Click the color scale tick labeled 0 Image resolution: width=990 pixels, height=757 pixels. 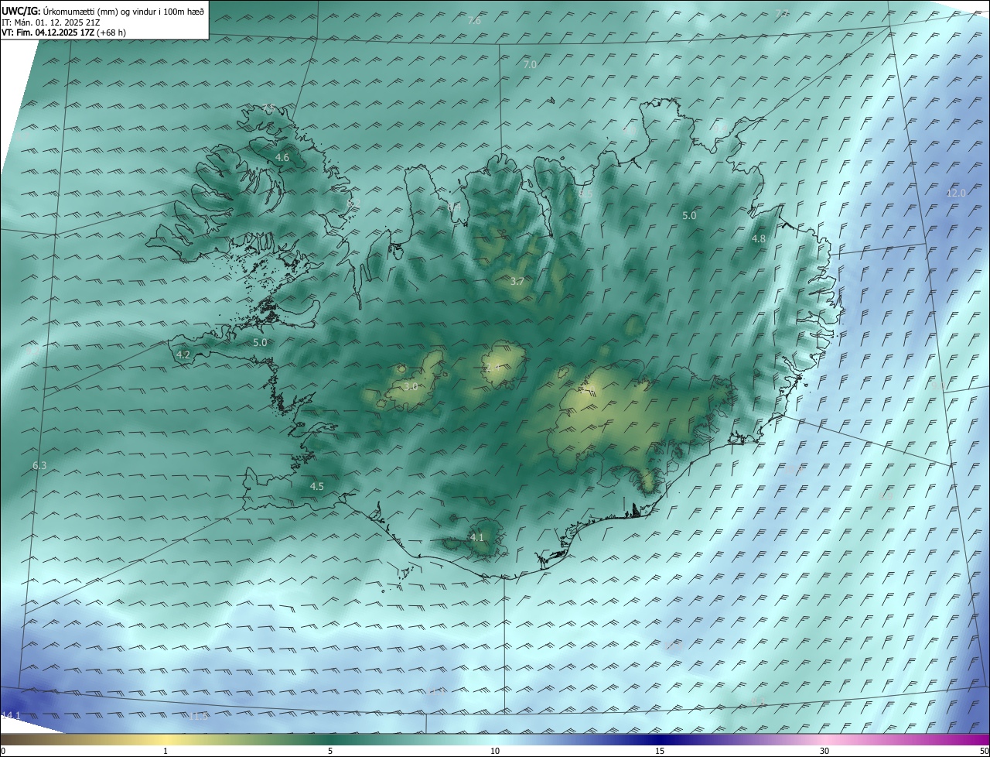[3, 752]
